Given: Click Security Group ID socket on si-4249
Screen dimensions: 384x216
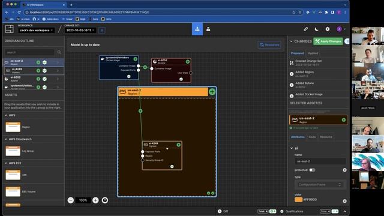Looking at the screenshot, I should 143,160.
